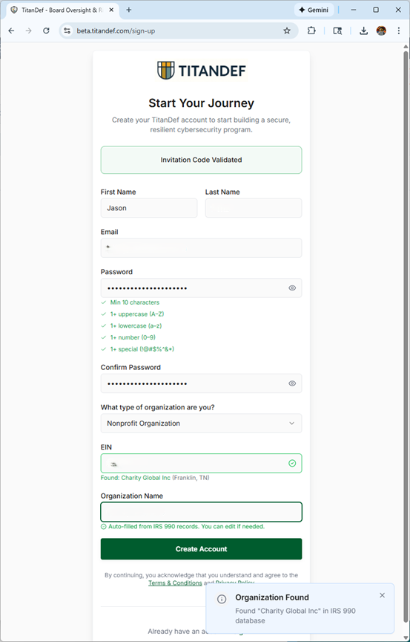This screenshot has width=410, height=642.
Task: Open the Terms & Conditions link
Action: (x=175, y=583)
